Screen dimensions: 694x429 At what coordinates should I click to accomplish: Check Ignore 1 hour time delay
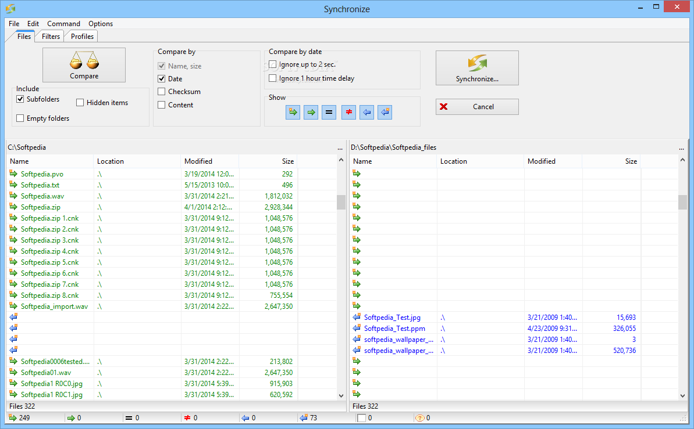point(273,78)
